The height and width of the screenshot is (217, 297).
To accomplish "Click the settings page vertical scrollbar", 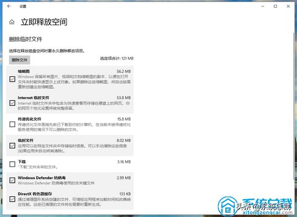I will [x=294, y=106].
